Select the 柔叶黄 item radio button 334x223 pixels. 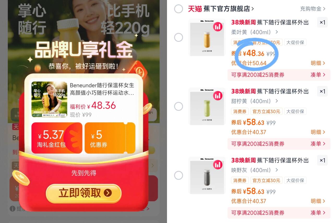coord(178,37)
